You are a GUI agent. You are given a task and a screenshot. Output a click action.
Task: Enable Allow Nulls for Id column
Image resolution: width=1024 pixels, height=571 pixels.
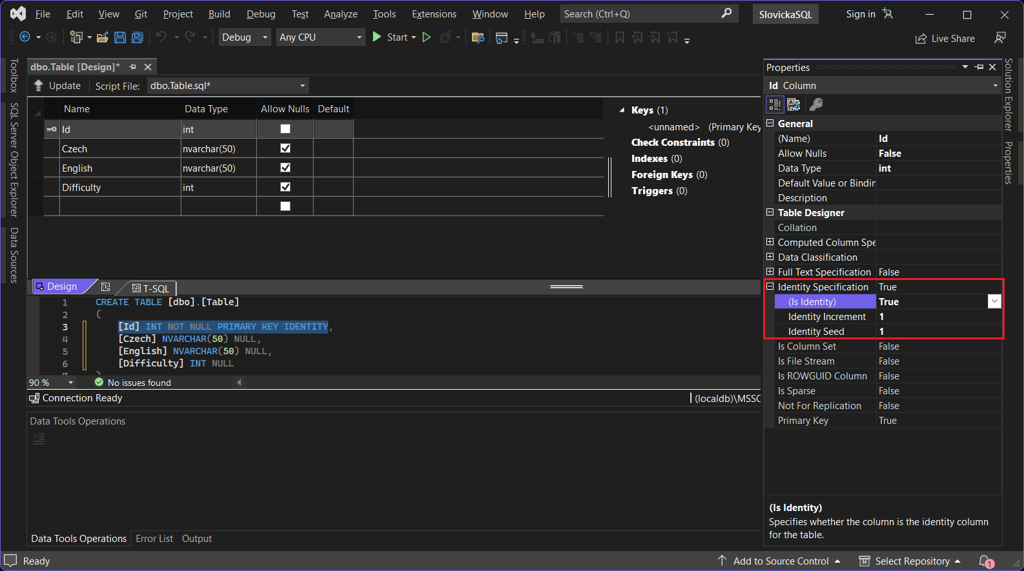(285, 129)
